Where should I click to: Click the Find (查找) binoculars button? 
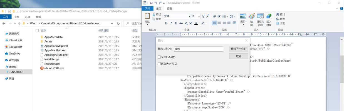click(x=281, y=14)
